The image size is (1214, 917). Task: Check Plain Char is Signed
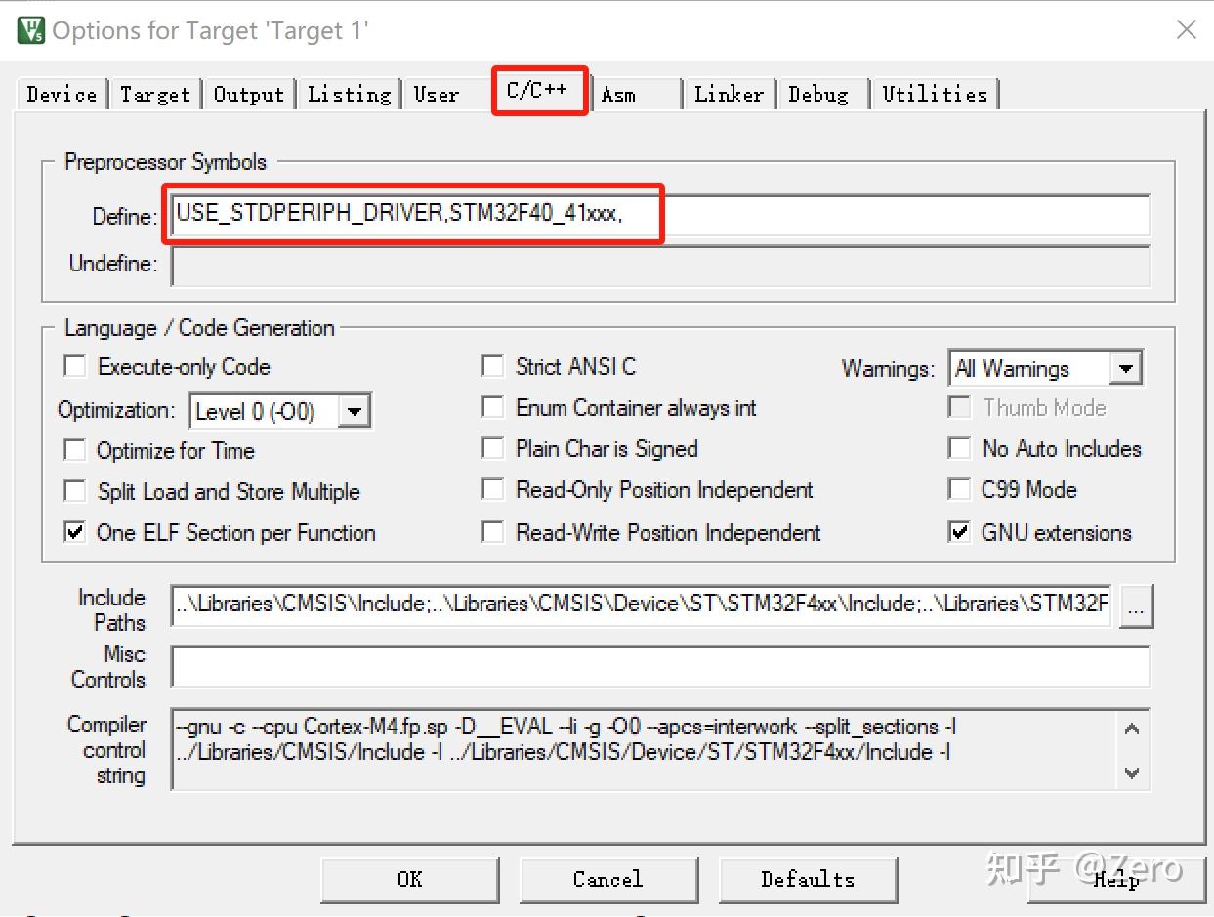[x=494, y=448]
